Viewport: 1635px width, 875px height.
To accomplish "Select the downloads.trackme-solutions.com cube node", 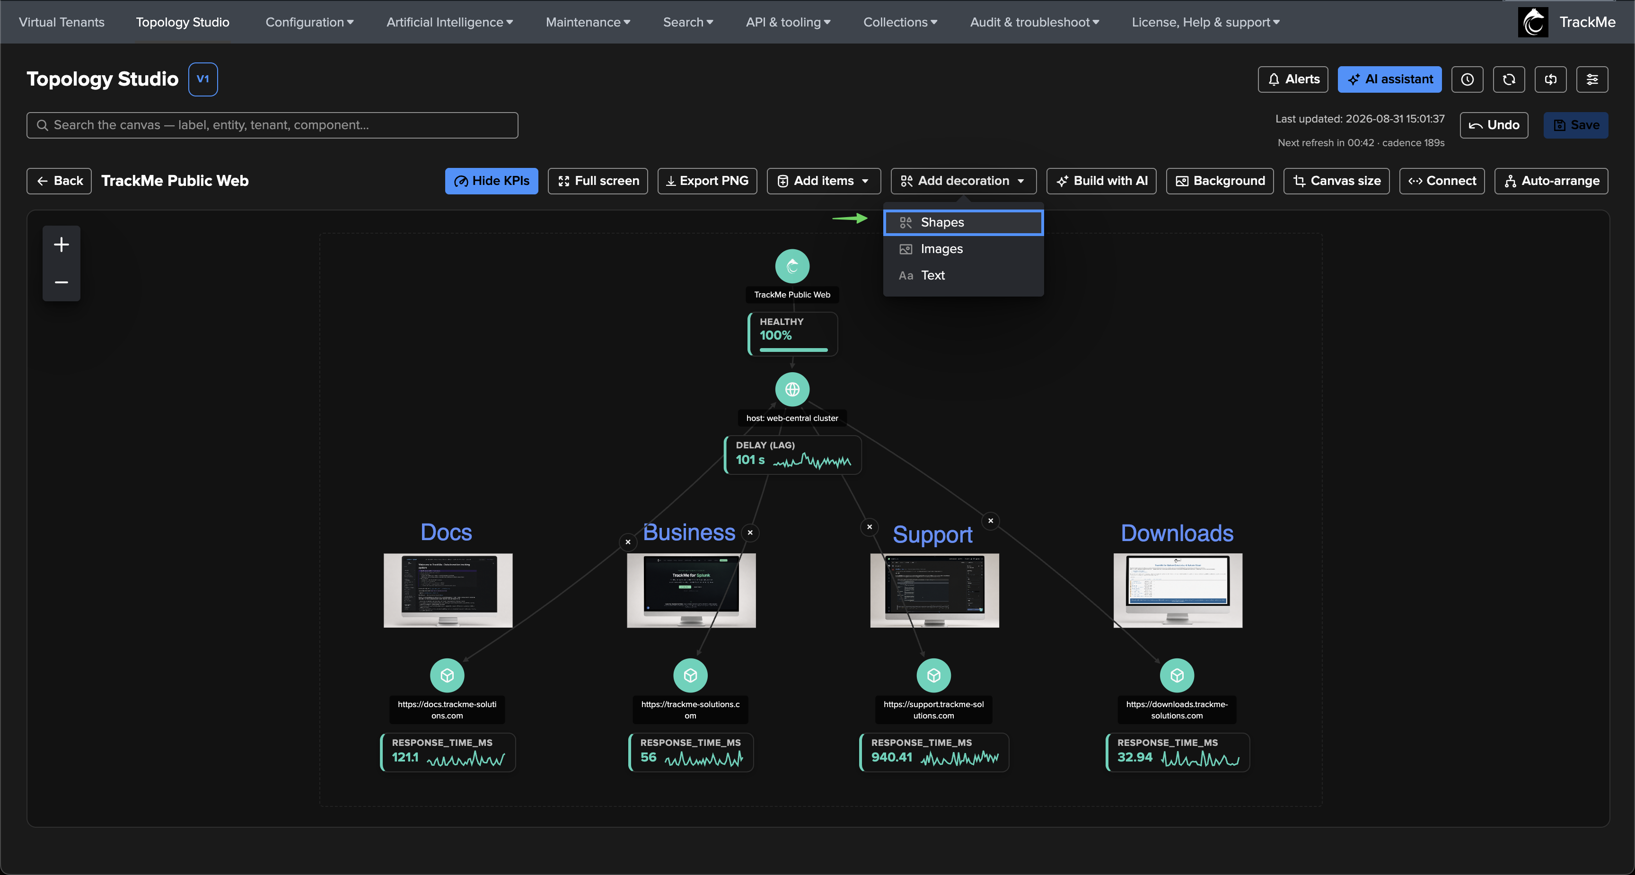I will (x=1177, y=675).
